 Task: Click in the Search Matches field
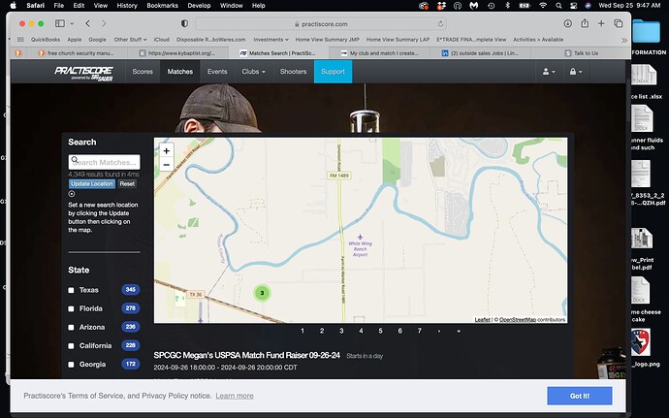pyautogui.click(x=104, y=162)
